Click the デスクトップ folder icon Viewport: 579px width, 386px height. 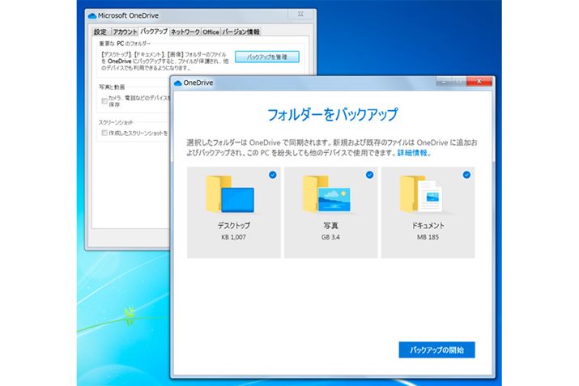click(x=229, y=194)
